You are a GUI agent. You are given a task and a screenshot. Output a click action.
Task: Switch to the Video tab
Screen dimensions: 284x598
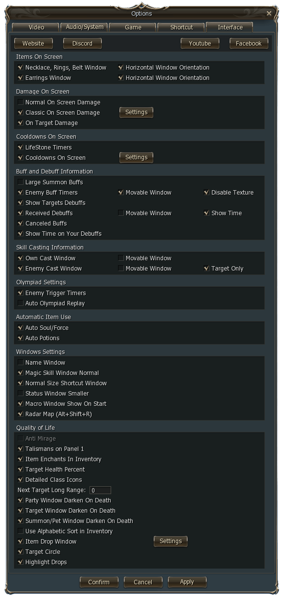(x=36, y=27)
